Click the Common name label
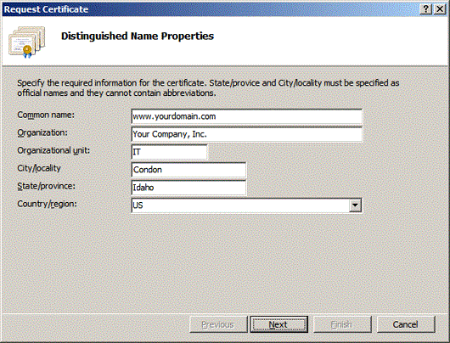 point(46,115)
